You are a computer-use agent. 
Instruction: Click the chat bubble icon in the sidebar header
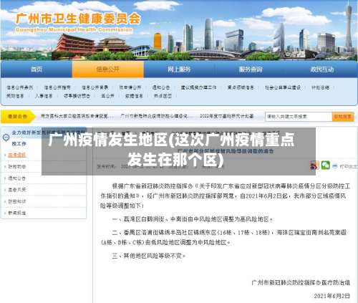[6, 138]
